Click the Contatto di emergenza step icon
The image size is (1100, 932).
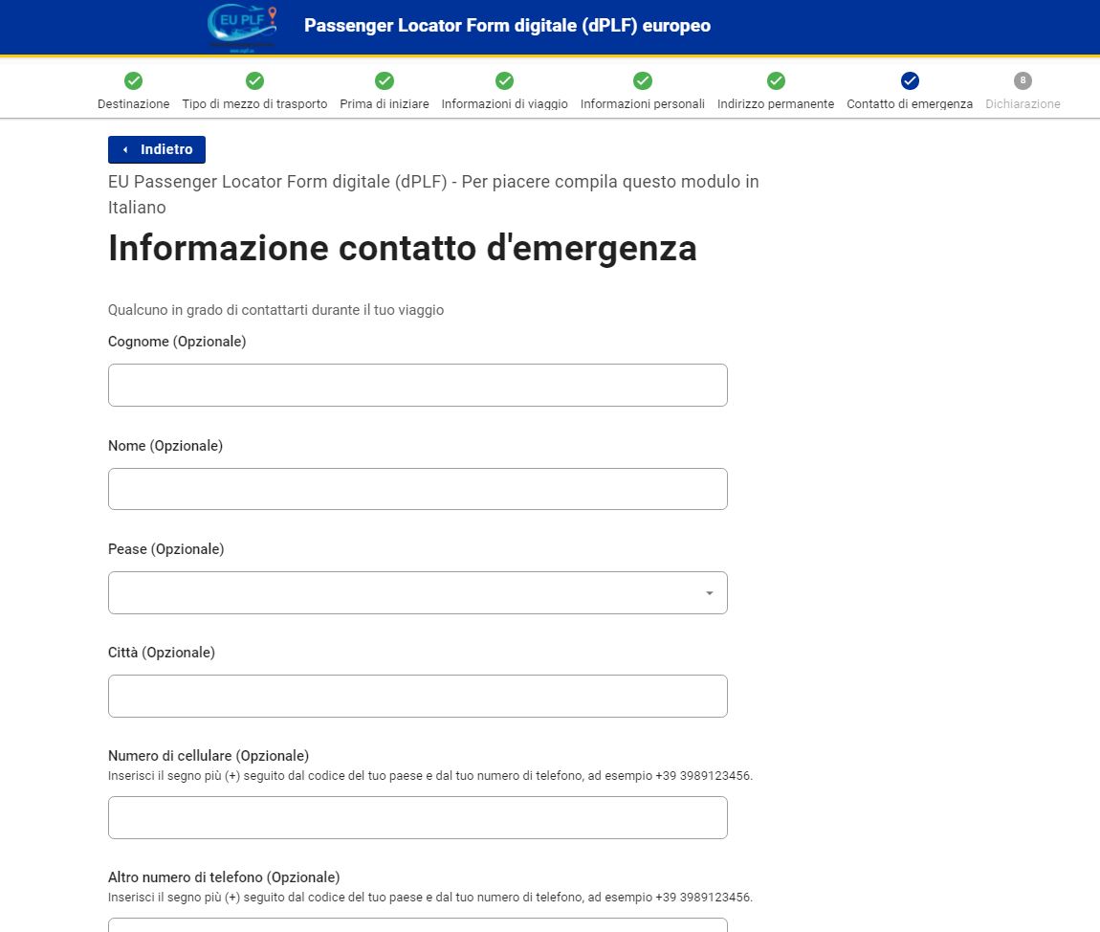coord(910,80)
